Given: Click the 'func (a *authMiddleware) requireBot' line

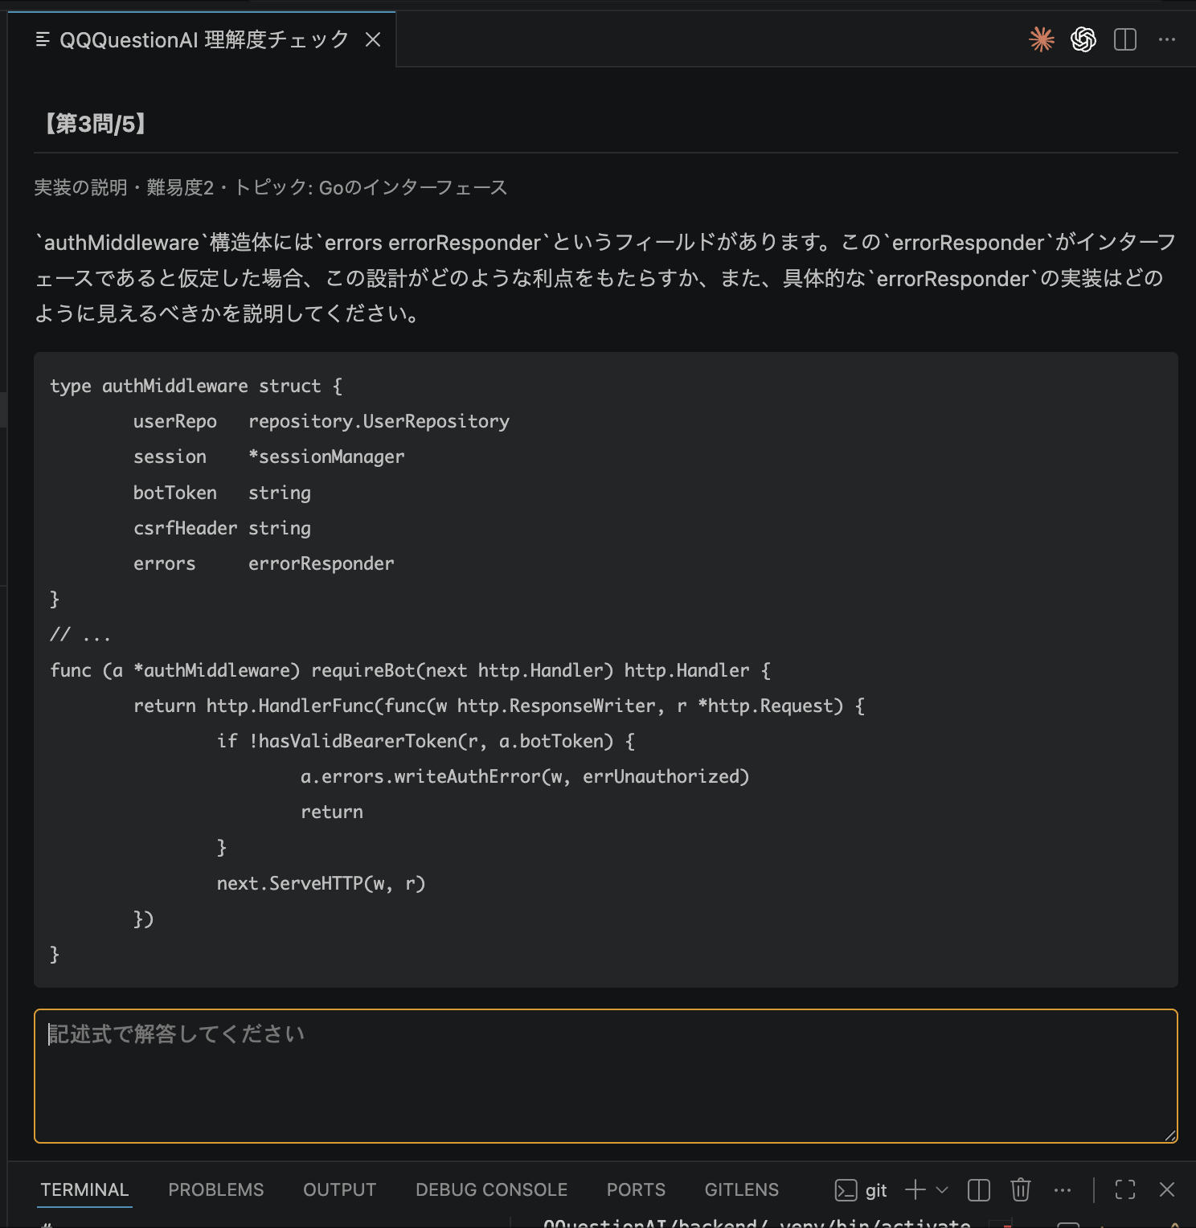Looking at the screenshot, I should point(410,670).
